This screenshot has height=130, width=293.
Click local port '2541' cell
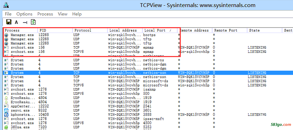[x=147, y=106]
